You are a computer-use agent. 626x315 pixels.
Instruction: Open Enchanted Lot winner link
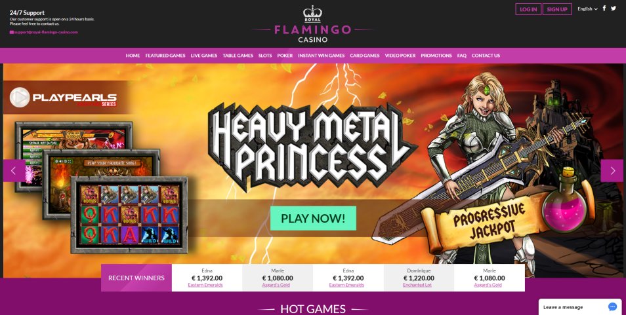coord(417,285)
